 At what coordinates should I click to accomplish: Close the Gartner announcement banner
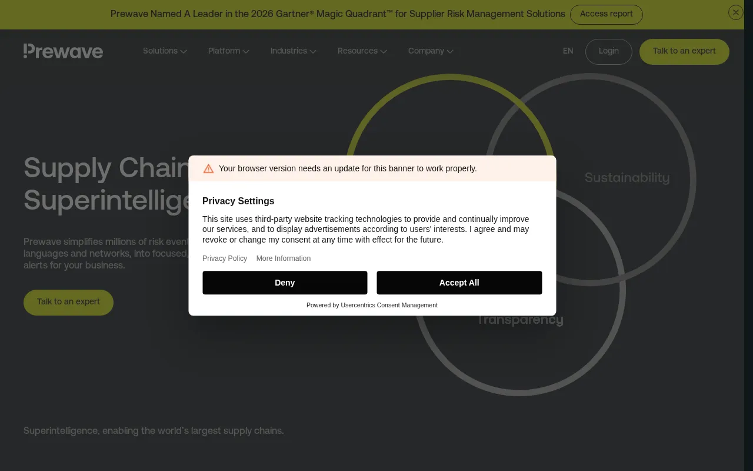(x=735, y=12)
